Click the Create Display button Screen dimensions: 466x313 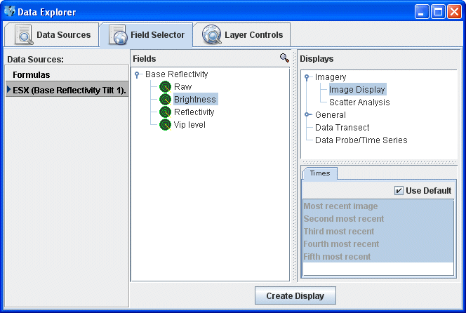[295, 295]
